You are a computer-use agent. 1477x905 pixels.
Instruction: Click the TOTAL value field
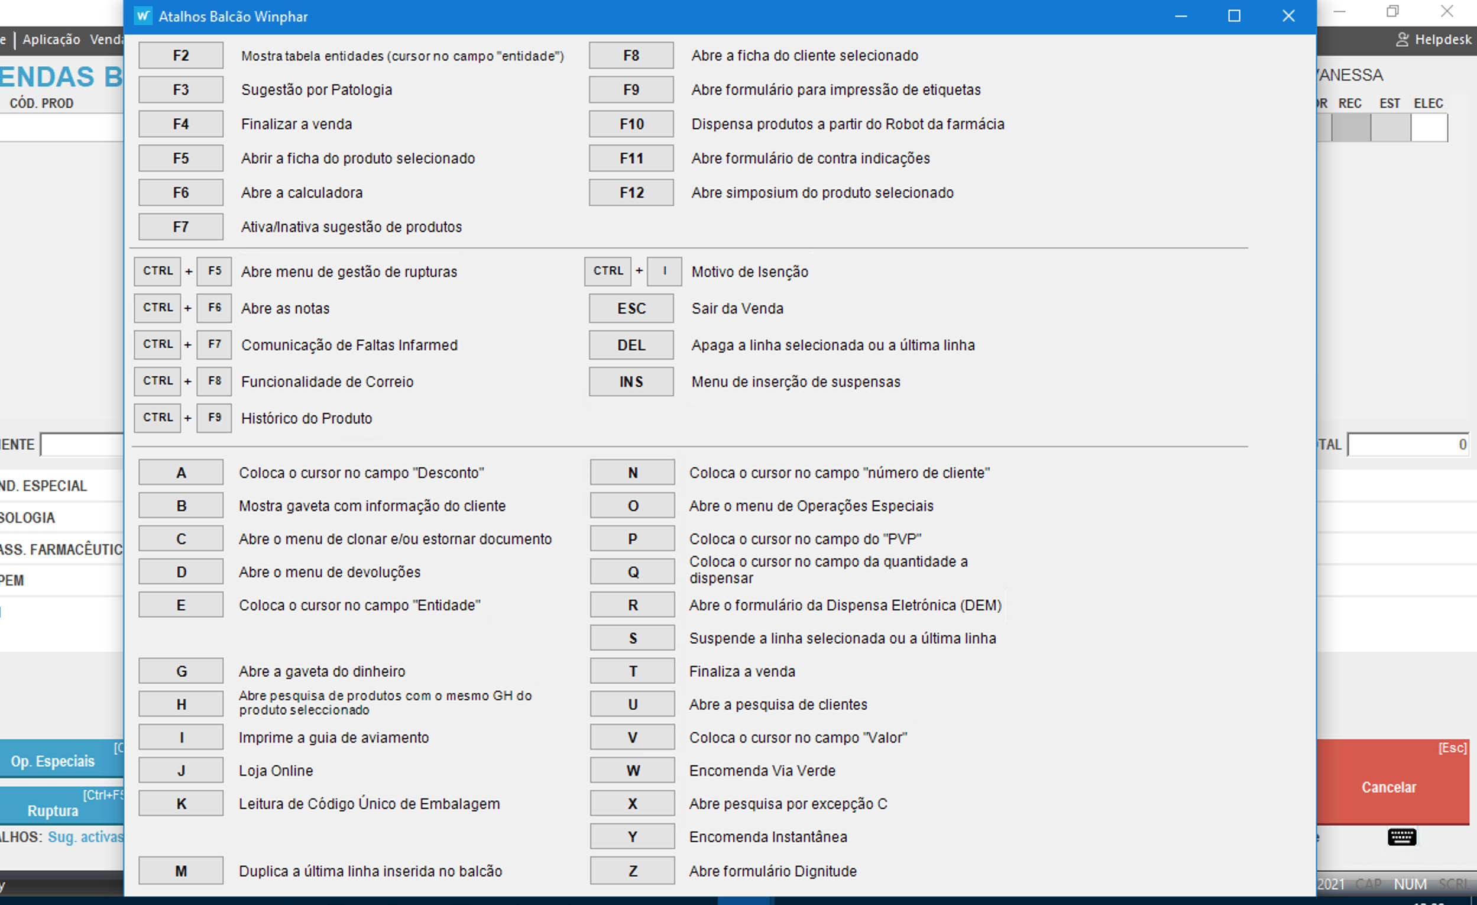pos(1407,444)
